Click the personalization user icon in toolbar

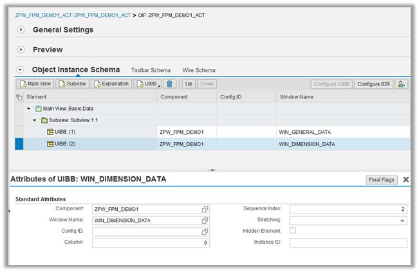[402, 84]
